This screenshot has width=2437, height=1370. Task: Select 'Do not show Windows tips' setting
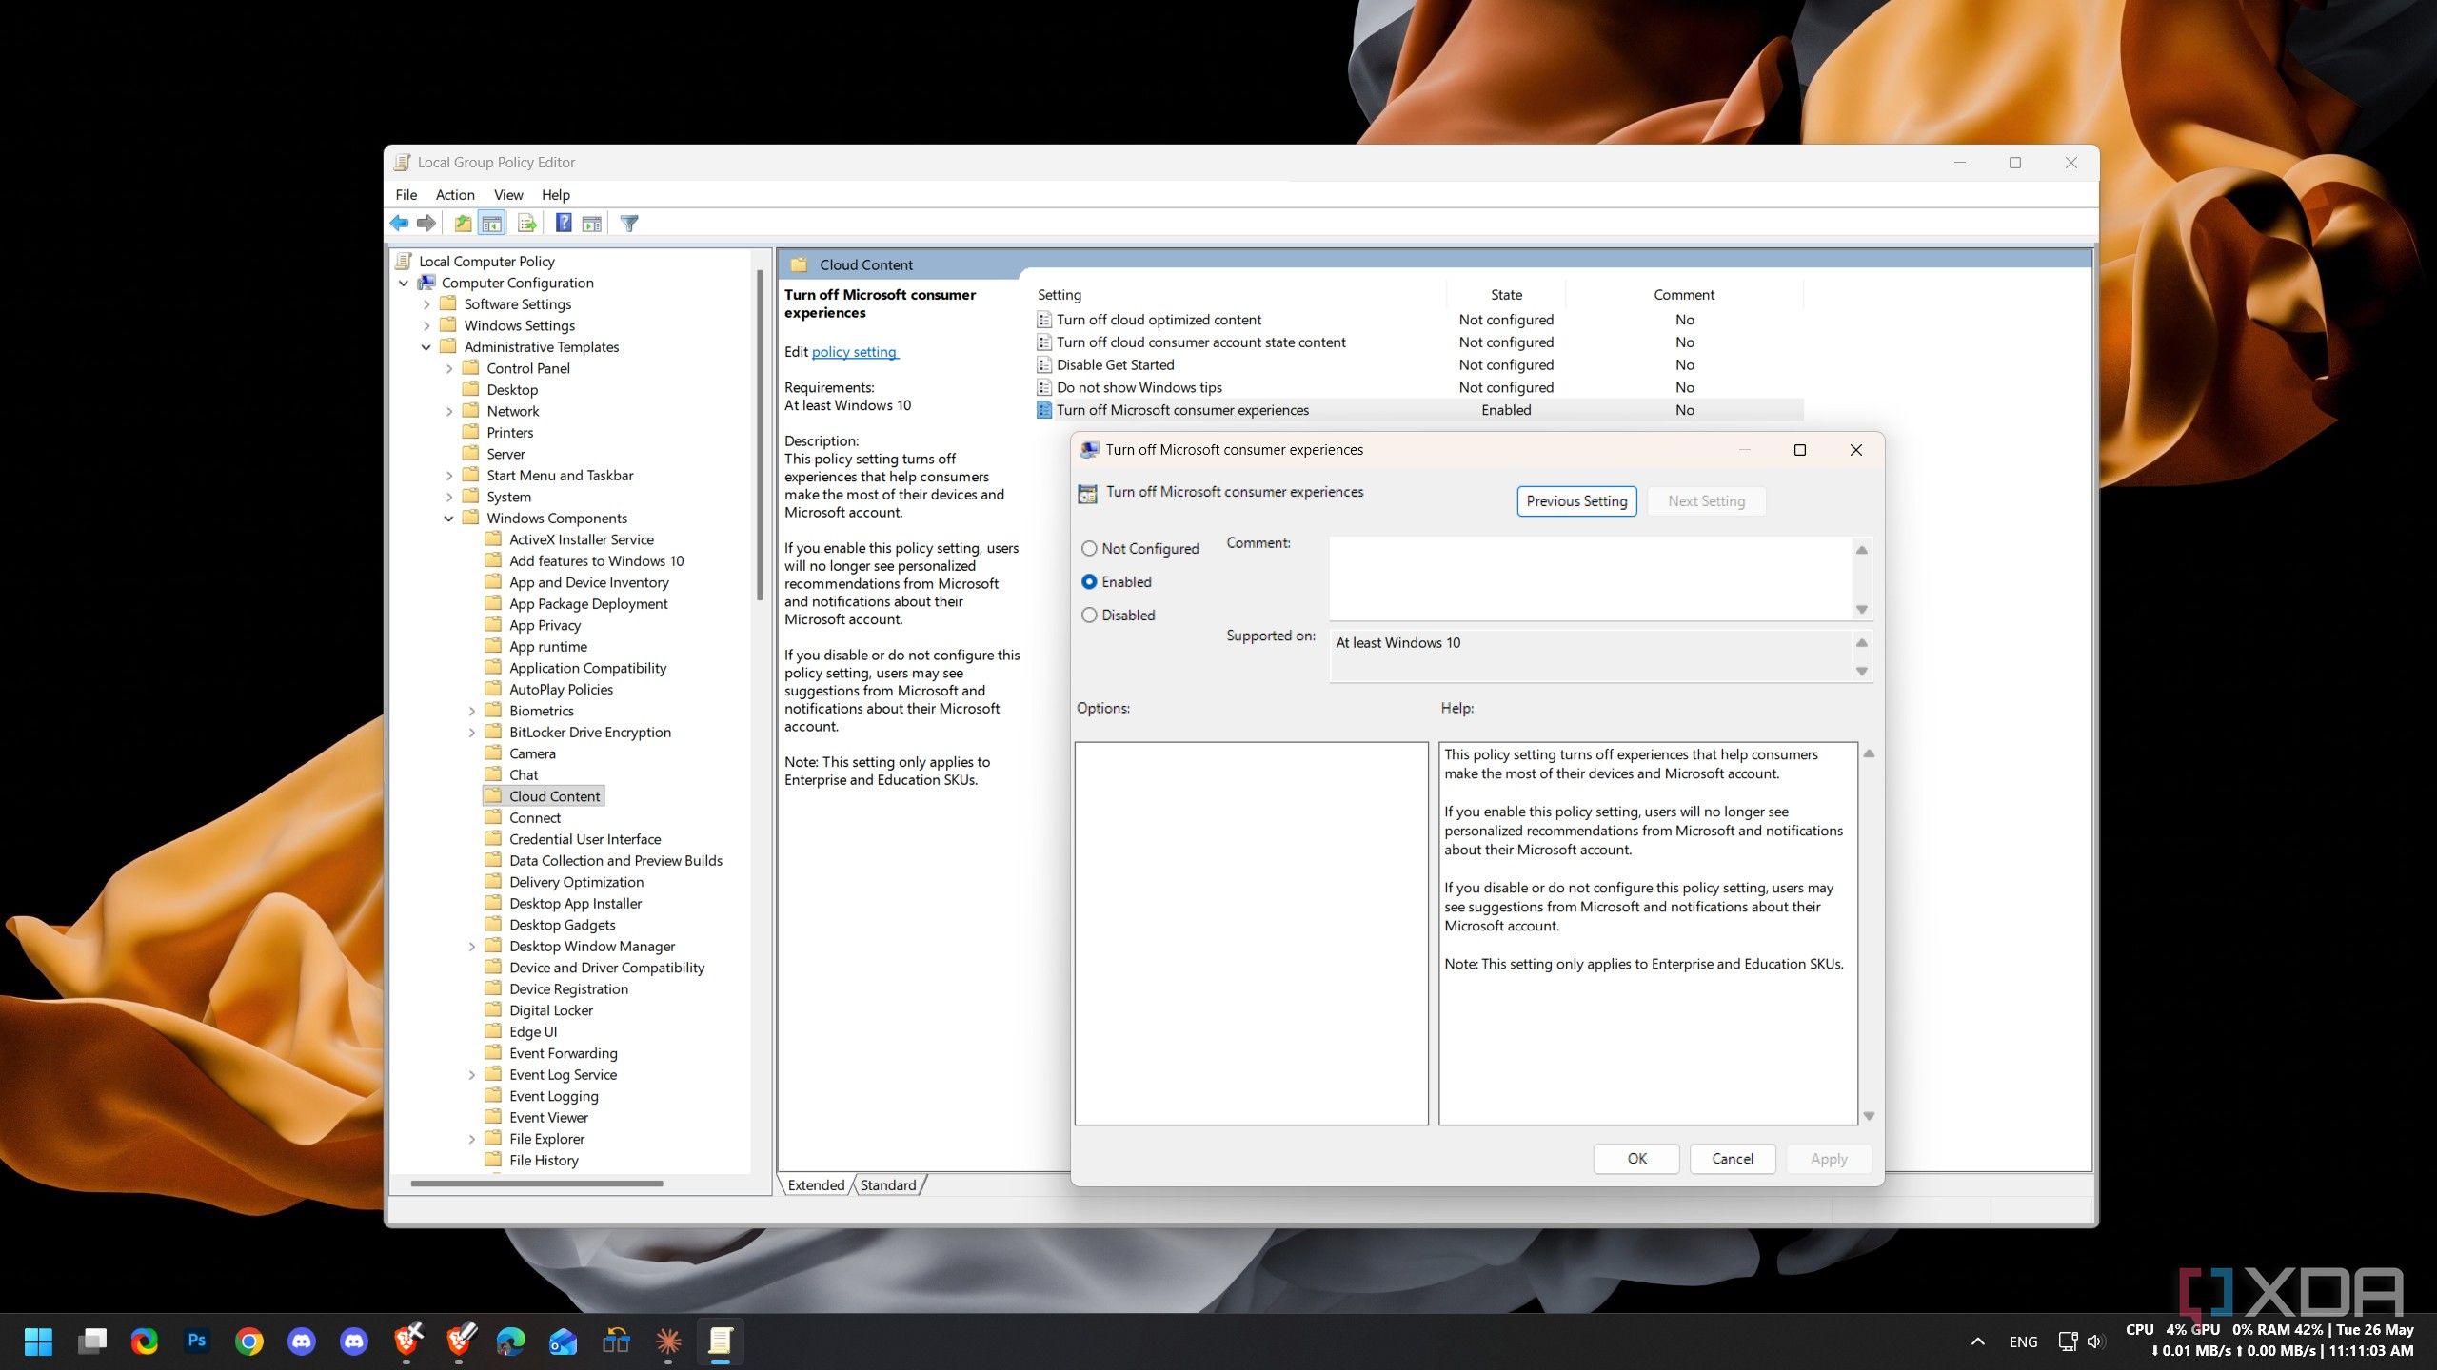pos(1418,387)
